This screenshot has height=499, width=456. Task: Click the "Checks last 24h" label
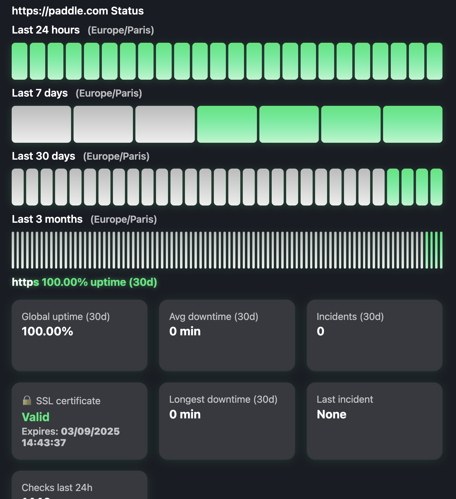[x=57, y=488]
